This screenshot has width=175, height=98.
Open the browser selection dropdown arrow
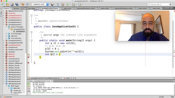(x=54, y=4)
